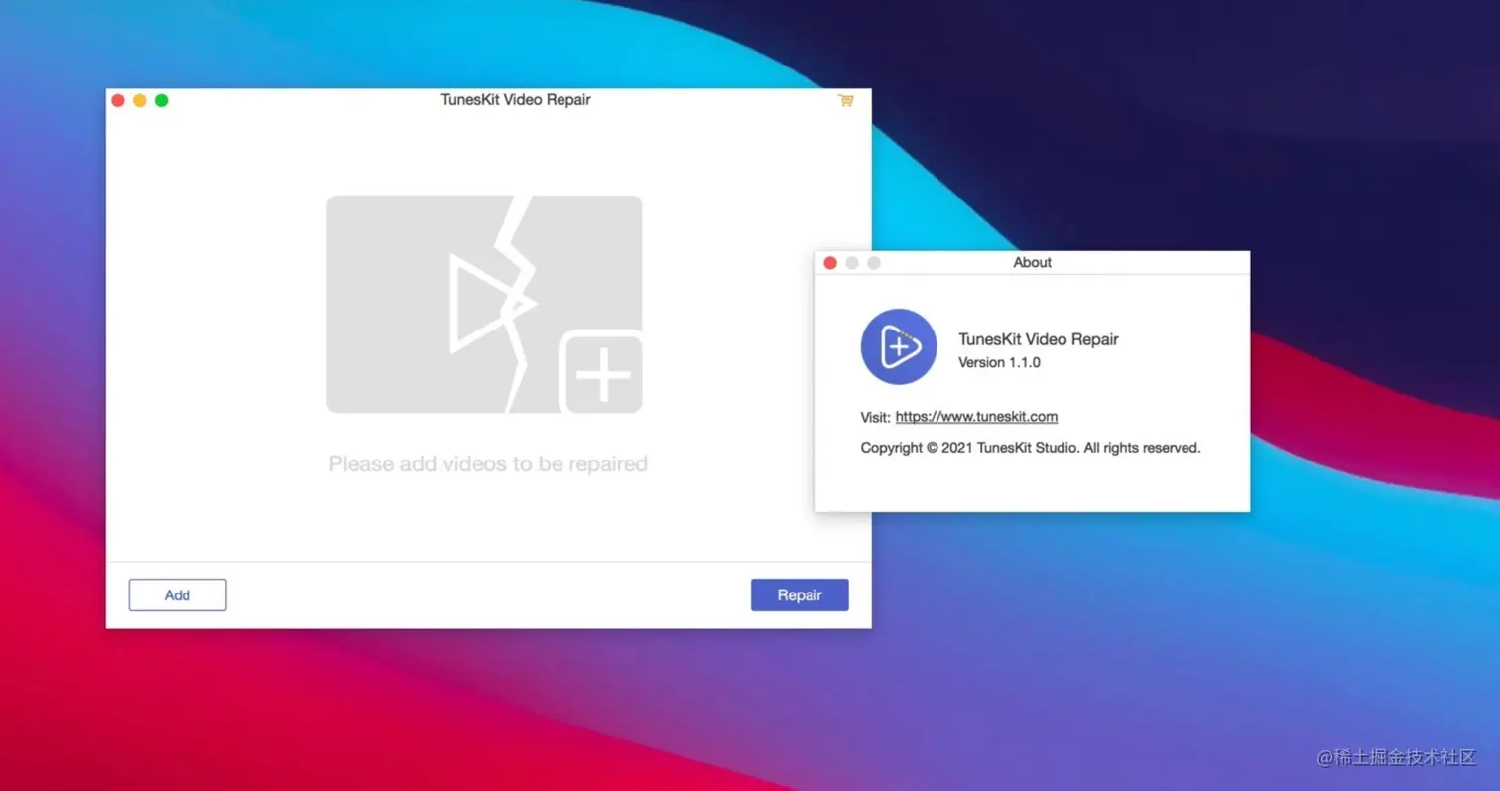
Task: Click the TunesKit Video Repair logo in About
Action: 899,346
